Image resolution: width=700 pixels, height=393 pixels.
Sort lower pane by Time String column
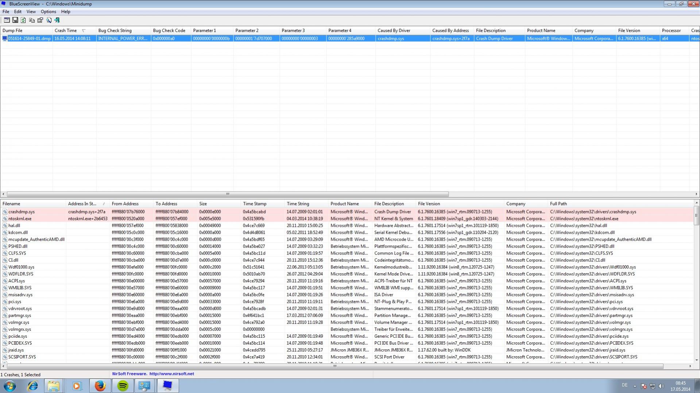306,204
